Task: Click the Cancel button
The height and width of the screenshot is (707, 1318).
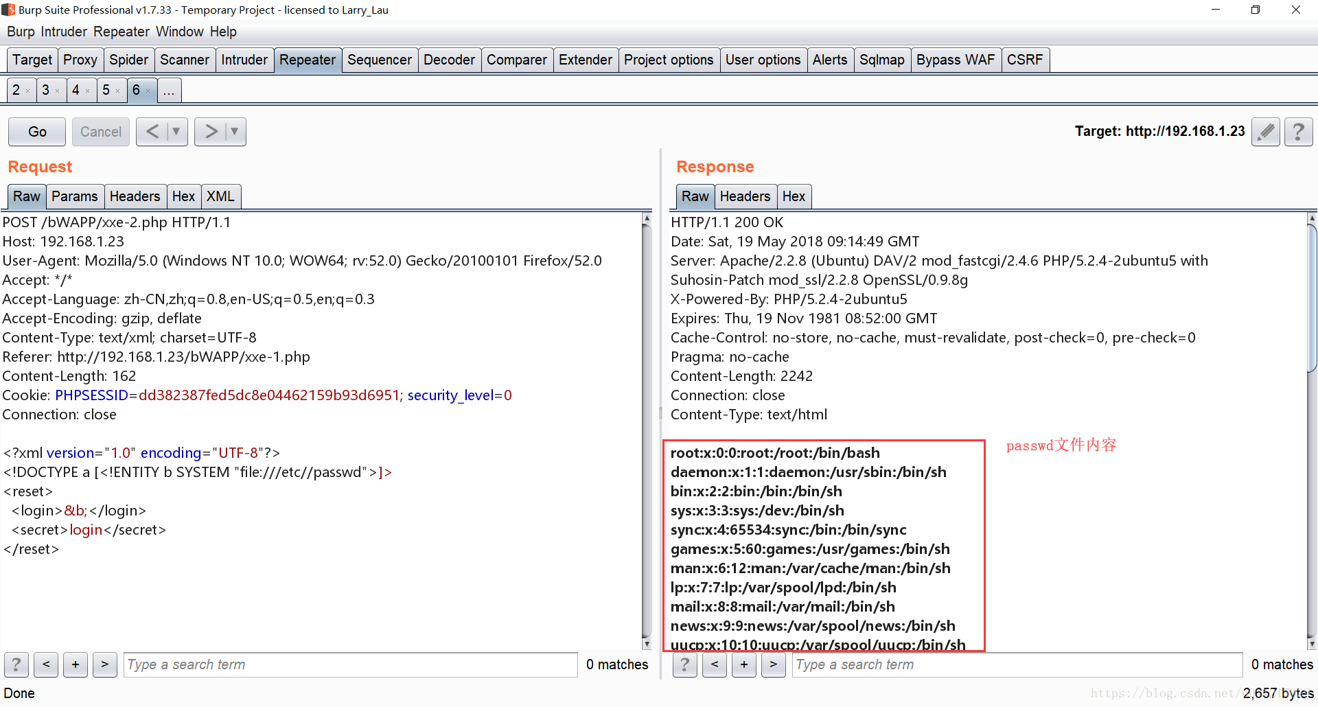Action: pyautogui.click(x=101, y=132)
